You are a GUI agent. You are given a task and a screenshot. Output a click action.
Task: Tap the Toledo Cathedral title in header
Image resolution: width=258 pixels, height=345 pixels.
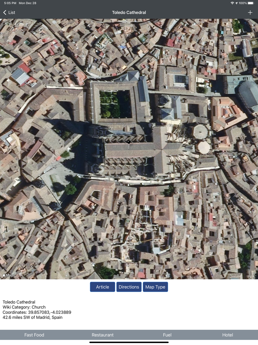coord(129,12)
